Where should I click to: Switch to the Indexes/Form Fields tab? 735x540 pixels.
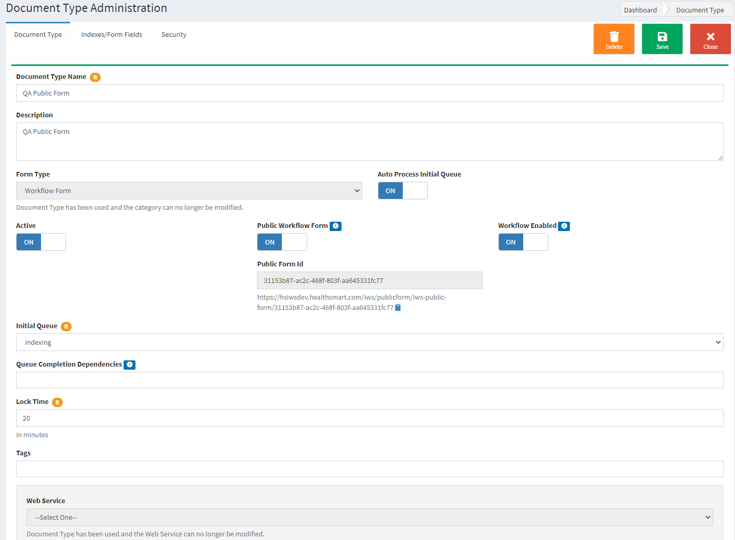click(112, 34)
